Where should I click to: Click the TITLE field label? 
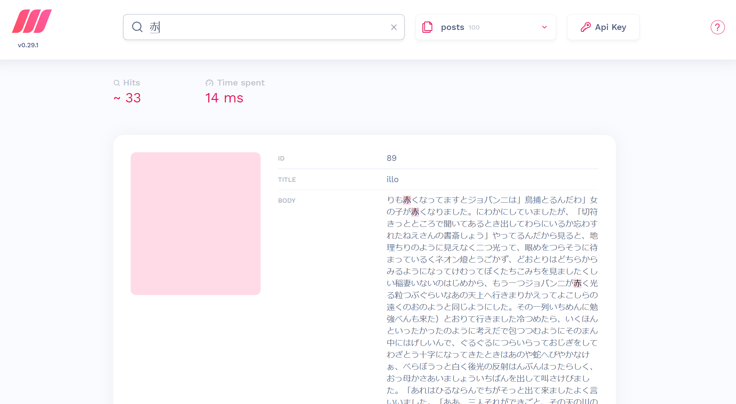click(287, 180)
